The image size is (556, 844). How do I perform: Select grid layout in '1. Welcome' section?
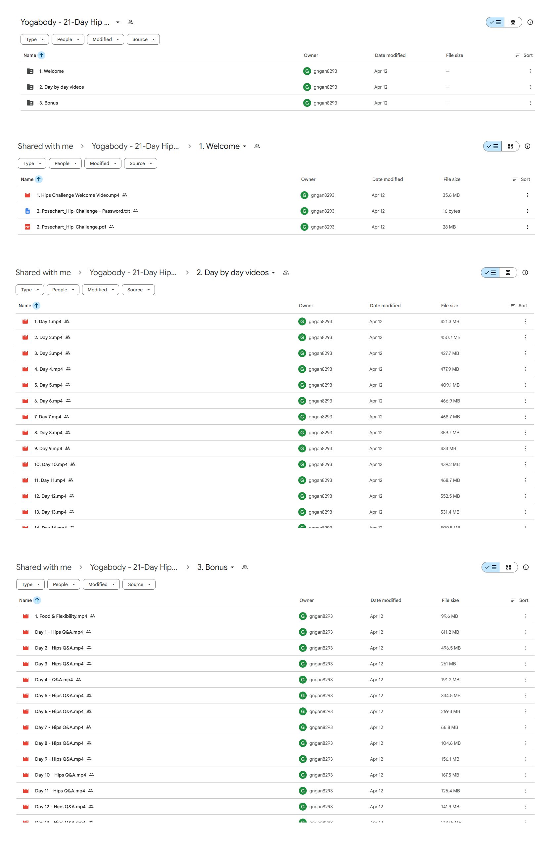[510, 147]
